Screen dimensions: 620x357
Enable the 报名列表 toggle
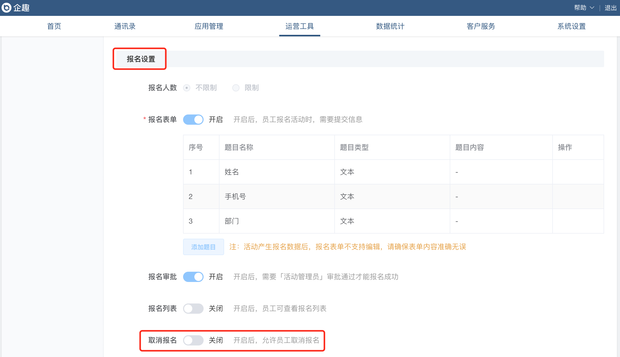pos(193,309)
